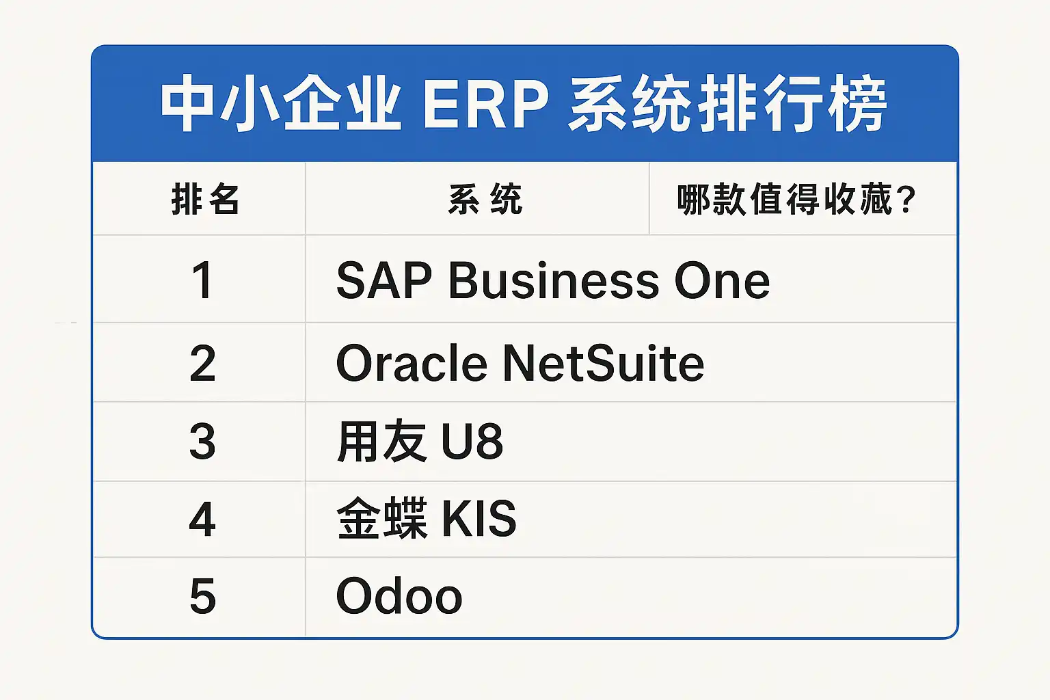The image size is (1050, 700).
Task: Click the ERP word in the title
Action: point(485,105)
